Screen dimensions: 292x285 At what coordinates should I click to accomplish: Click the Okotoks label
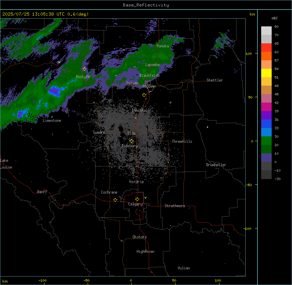coord(140,237)
